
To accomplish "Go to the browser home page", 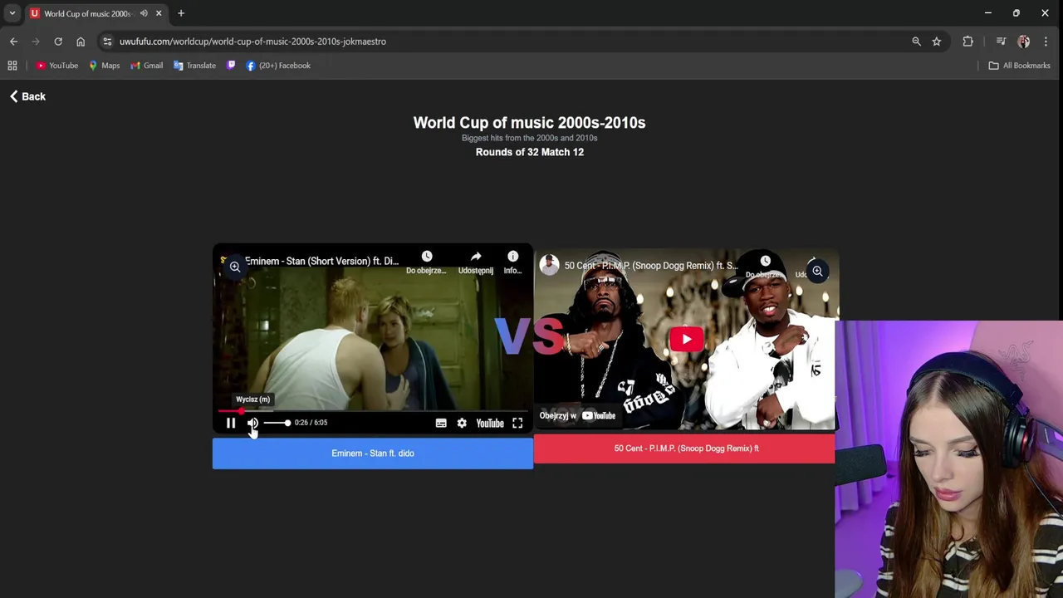I will click(81, 42).
